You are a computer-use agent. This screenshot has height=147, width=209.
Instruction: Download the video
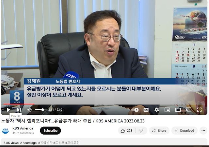pyautogui.click(x=184, y=131)
